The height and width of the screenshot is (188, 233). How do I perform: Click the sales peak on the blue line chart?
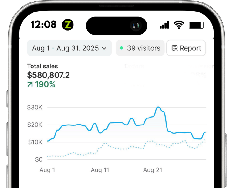[158, 107]
